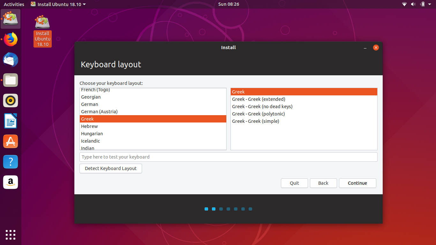Launch Thunderbird Mail from the dock
Image resolution: width=436 pixels, height=245 pixels.
(11, 60)
